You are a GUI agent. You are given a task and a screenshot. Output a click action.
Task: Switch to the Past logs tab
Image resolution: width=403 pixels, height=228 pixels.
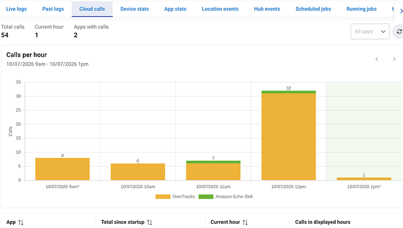point(53,9)
